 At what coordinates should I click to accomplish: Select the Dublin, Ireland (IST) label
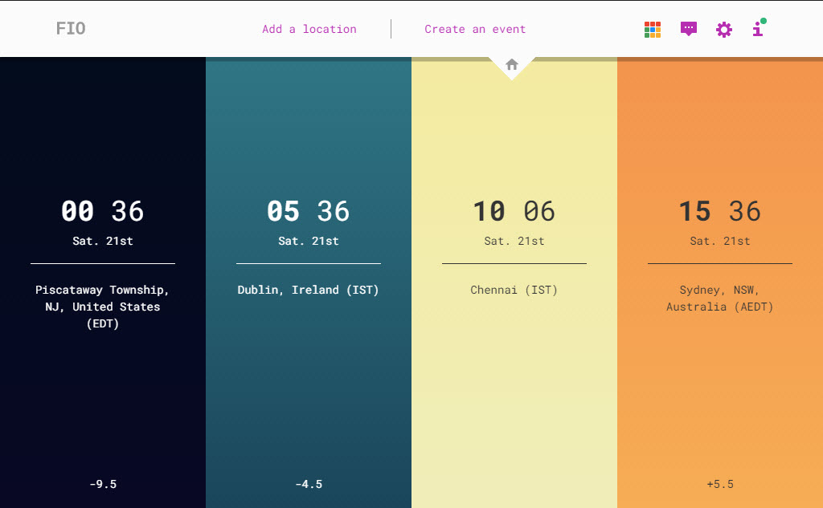pyautogui.click(x=308, y=290)
